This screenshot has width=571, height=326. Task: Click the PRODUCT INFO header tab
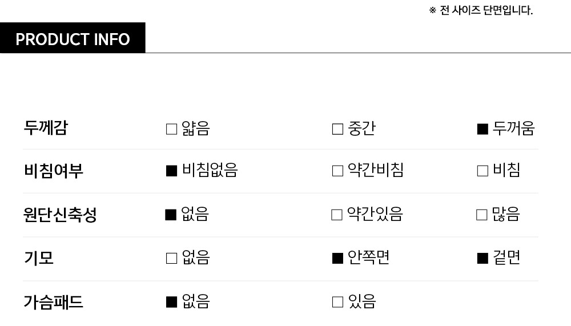coord(73,39)
